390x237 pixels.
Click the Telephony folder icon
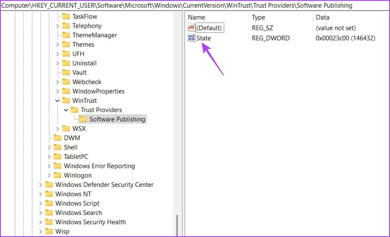pos(66,26)
